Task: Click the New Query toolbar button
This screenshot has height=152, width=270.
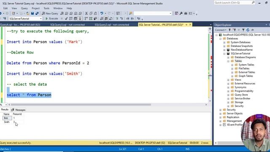Action: point(50,13)
